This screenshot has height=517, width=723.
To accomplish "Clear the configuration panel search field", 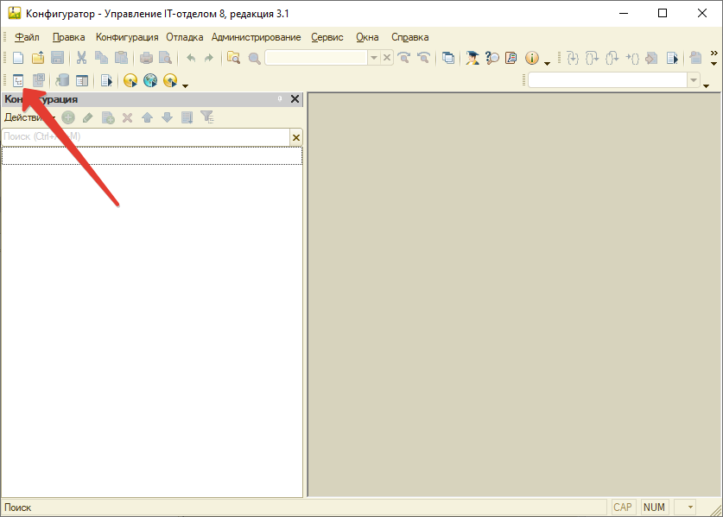I will coord(296,137).
